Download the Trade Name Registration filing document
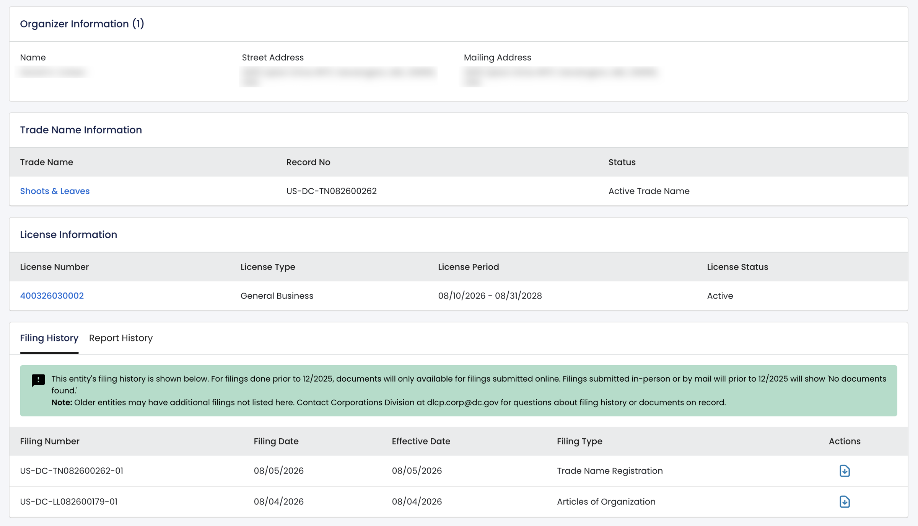The width and height of the screenshot is (918, 526). 845,470
